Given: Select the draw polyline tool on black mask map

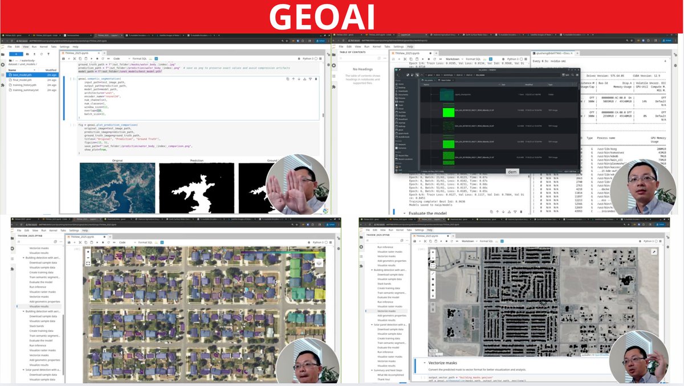Looking at the screenshot, I should click(433, 273).
